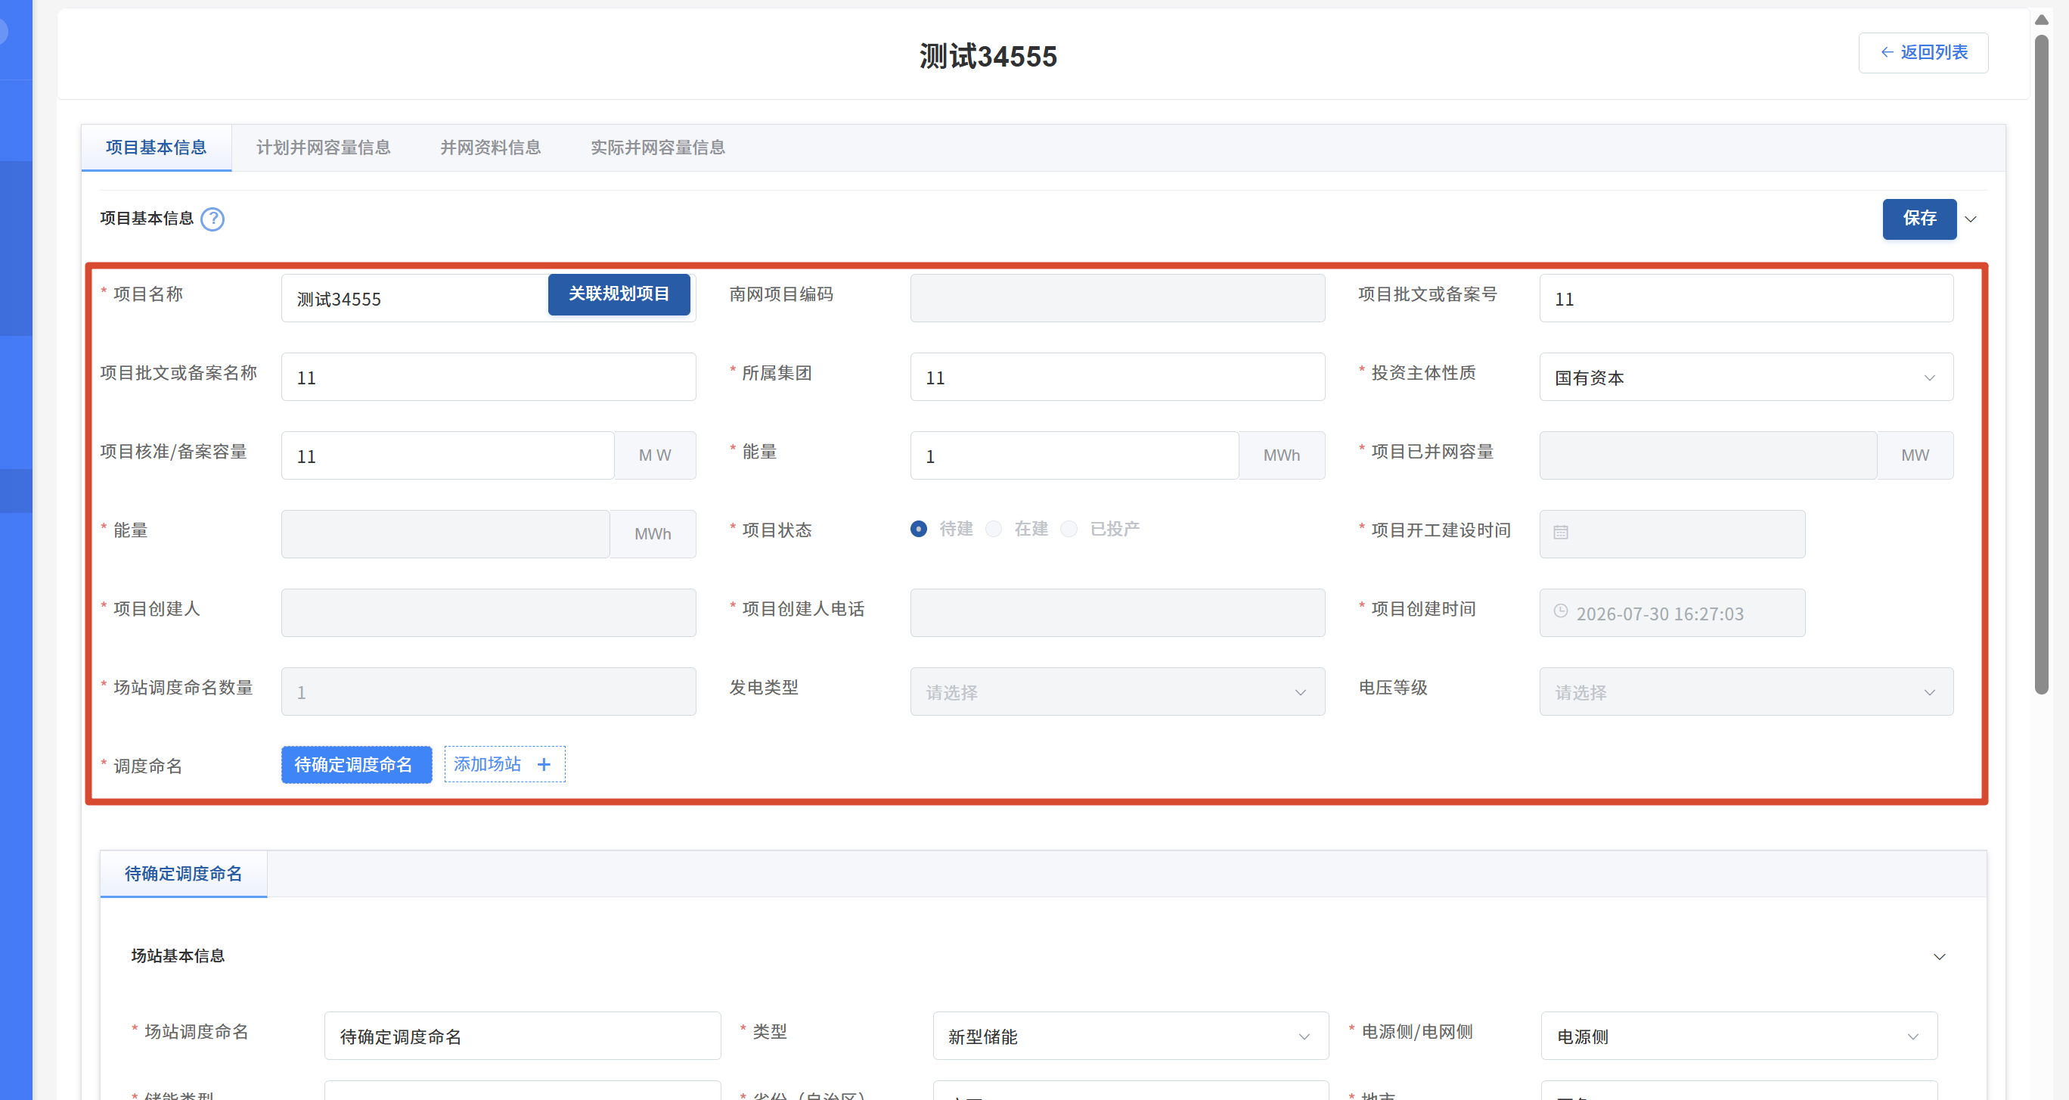Click the back arrow icon on 返回列表
The width and height of the screenshot is (2069, 1100).
point(1887,52)
